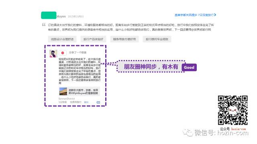Select the 旅行产品体验好 review tag

93,39
